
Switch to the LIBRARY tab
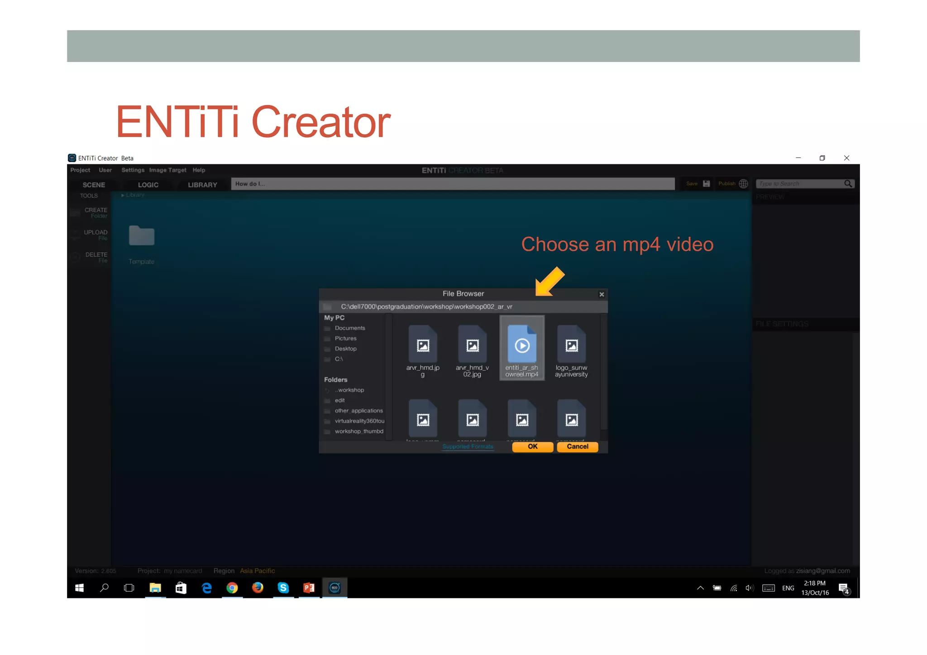pyautogui.click(x=202, y=185)
